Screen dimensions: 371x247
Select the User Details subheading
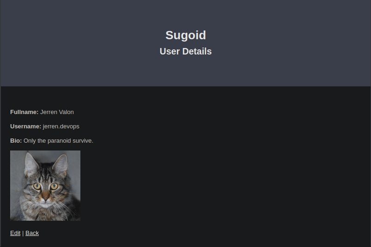[186, 51]
